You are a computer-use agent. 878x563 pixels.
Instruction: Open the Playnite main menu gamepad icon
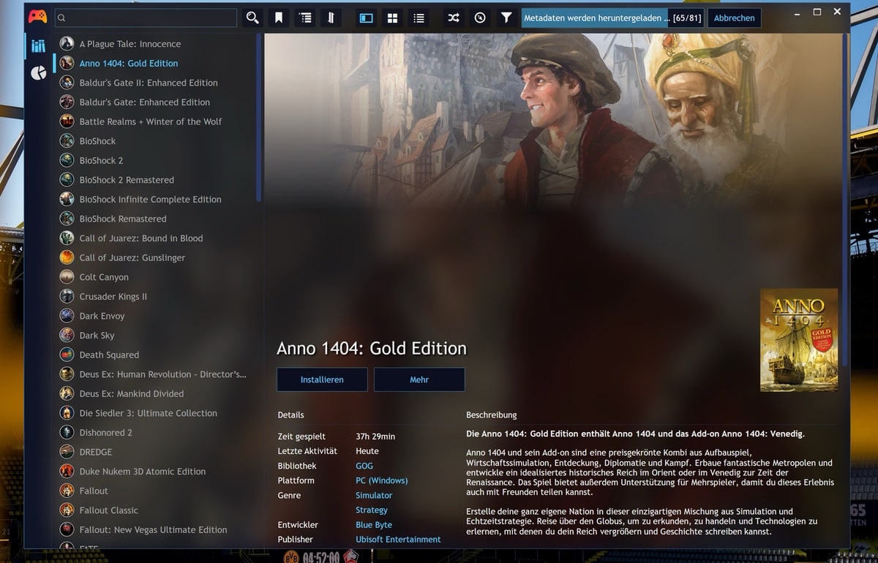[x=37, y=18]
